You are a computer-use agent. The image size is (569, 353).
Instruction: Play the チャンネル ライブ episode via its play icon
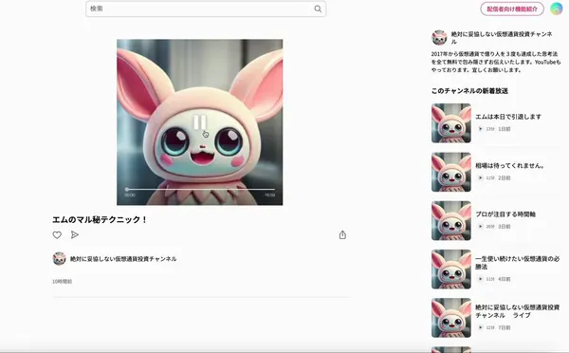(481, 327)
